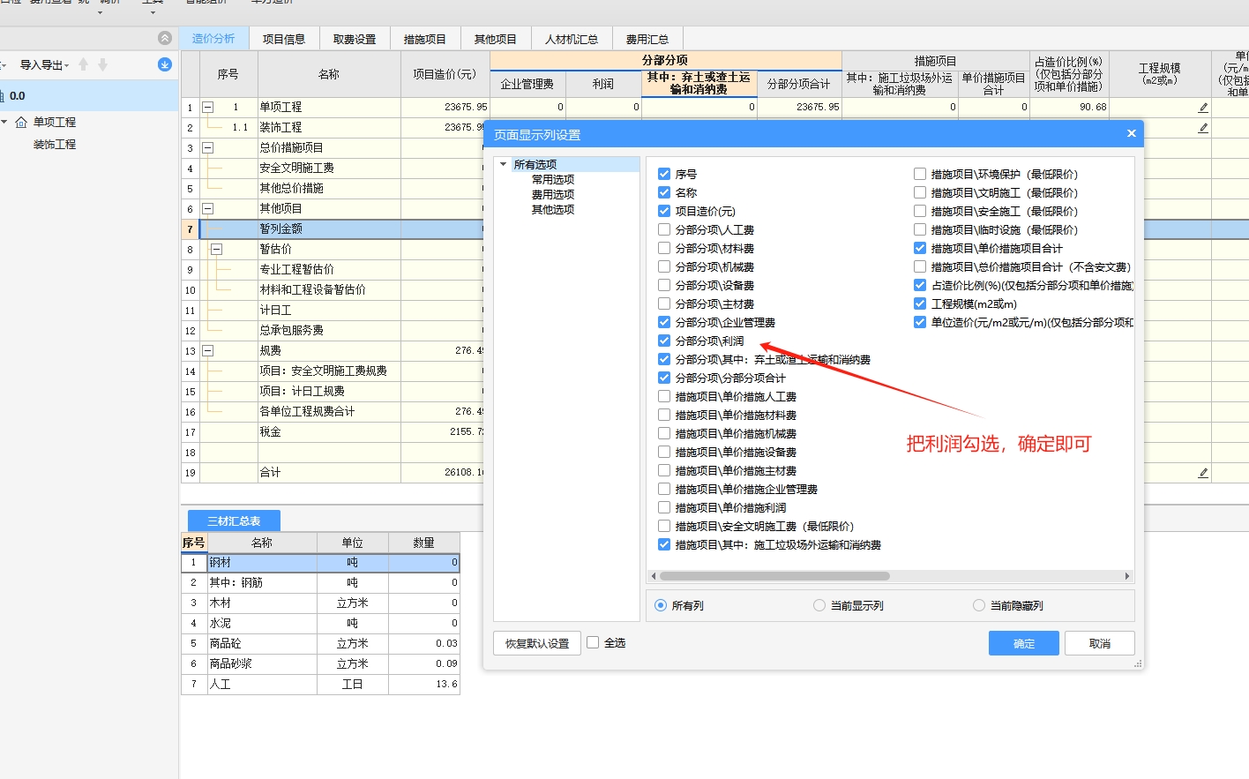1249x779 pixels.
Task: Click the 安全文明施工费 row cell
Action: click(329, 169)
